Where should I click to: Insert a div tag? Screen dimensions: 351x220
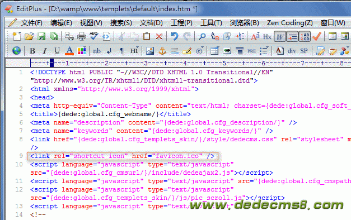pos(292,51)
